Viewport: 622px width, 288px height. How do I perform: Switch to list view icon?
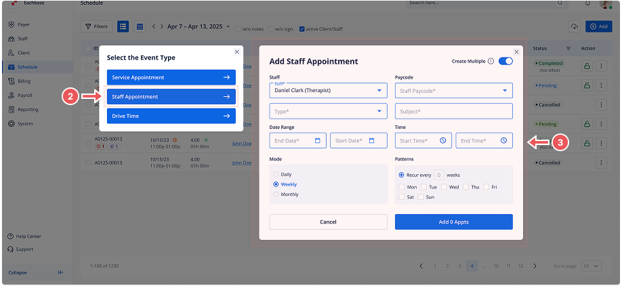coord(123,26)
